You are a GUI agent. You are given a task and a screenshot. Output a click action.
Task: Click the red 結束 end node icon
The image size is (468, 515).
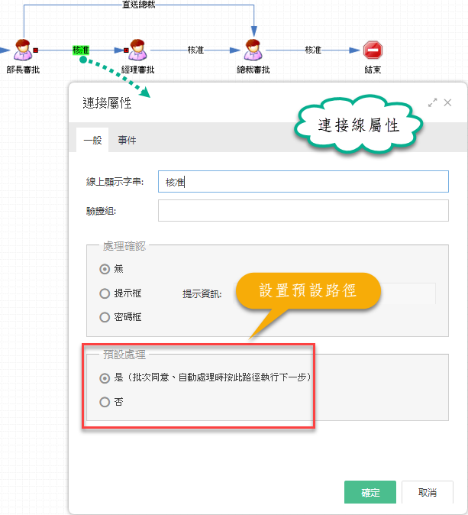click(x=373, y=50)
